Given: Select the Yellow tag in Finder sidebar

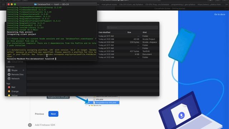Looking at the screenshot, I should coord(13,95).
